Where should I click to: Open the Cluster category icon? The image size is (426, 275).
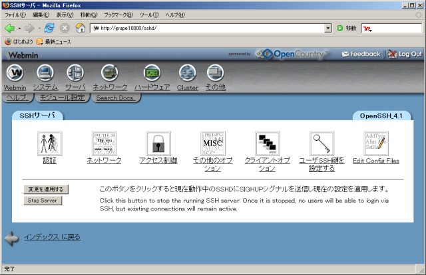[x=187, y=72]
